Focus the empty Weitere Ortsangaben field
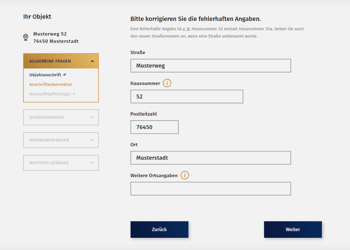The image size is (350, 250). coord(211,189)
